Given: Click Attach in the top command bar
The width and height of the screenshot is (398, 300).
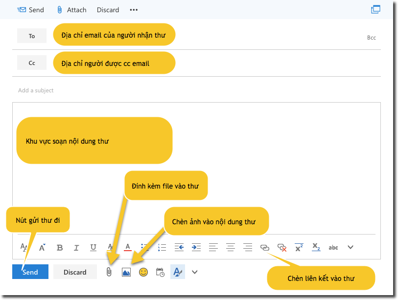Looking at the screenshot, I should click(x=71, y=10).
